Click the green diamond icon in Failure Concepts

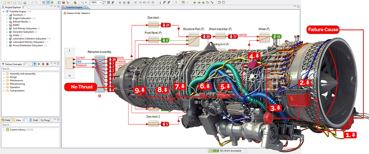pyautogui.click(x=39, y=64)
